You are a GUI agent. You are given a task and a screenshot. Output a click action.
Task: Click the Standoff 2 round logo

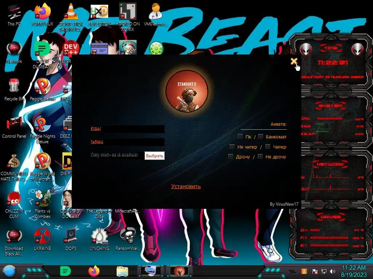(187, 91)
